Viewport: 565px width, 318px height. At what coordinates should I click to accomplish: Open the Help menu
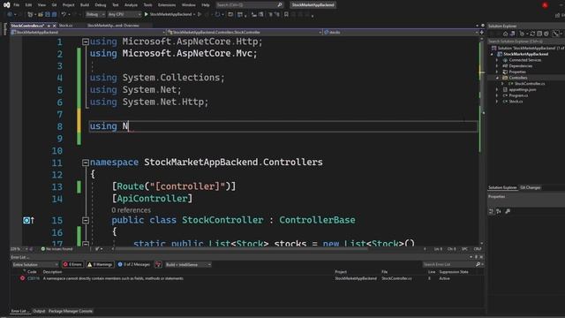[206, 5]
